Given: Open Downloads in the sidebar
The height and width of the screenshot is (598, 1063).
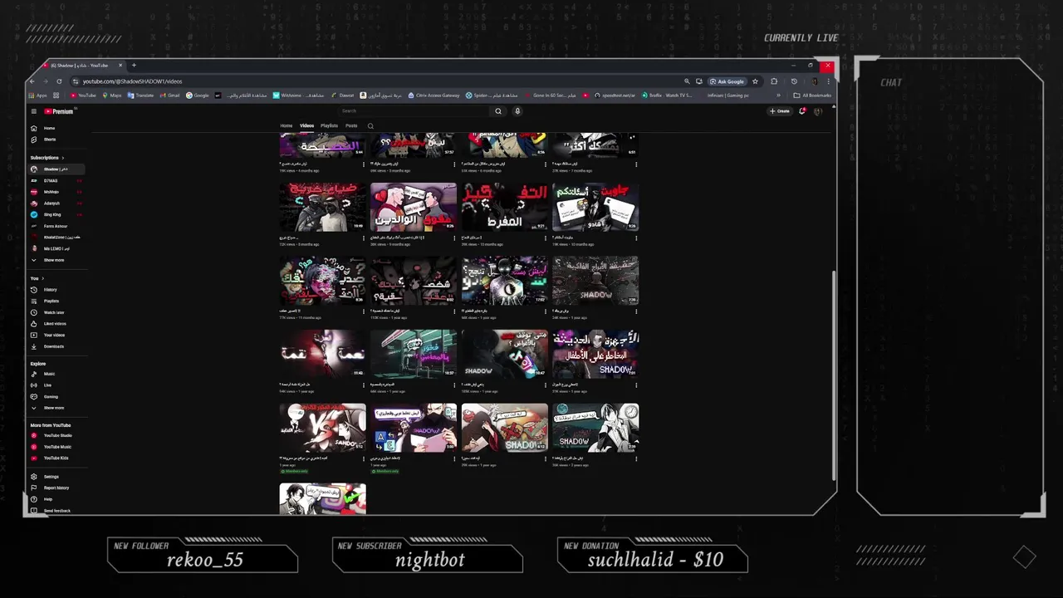Looking at the screenshot, I should (56, 346).
